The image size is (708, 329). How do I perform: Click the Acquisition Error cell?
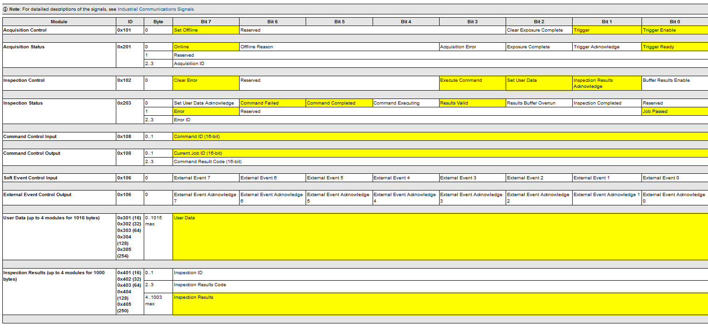coord(473,47)
